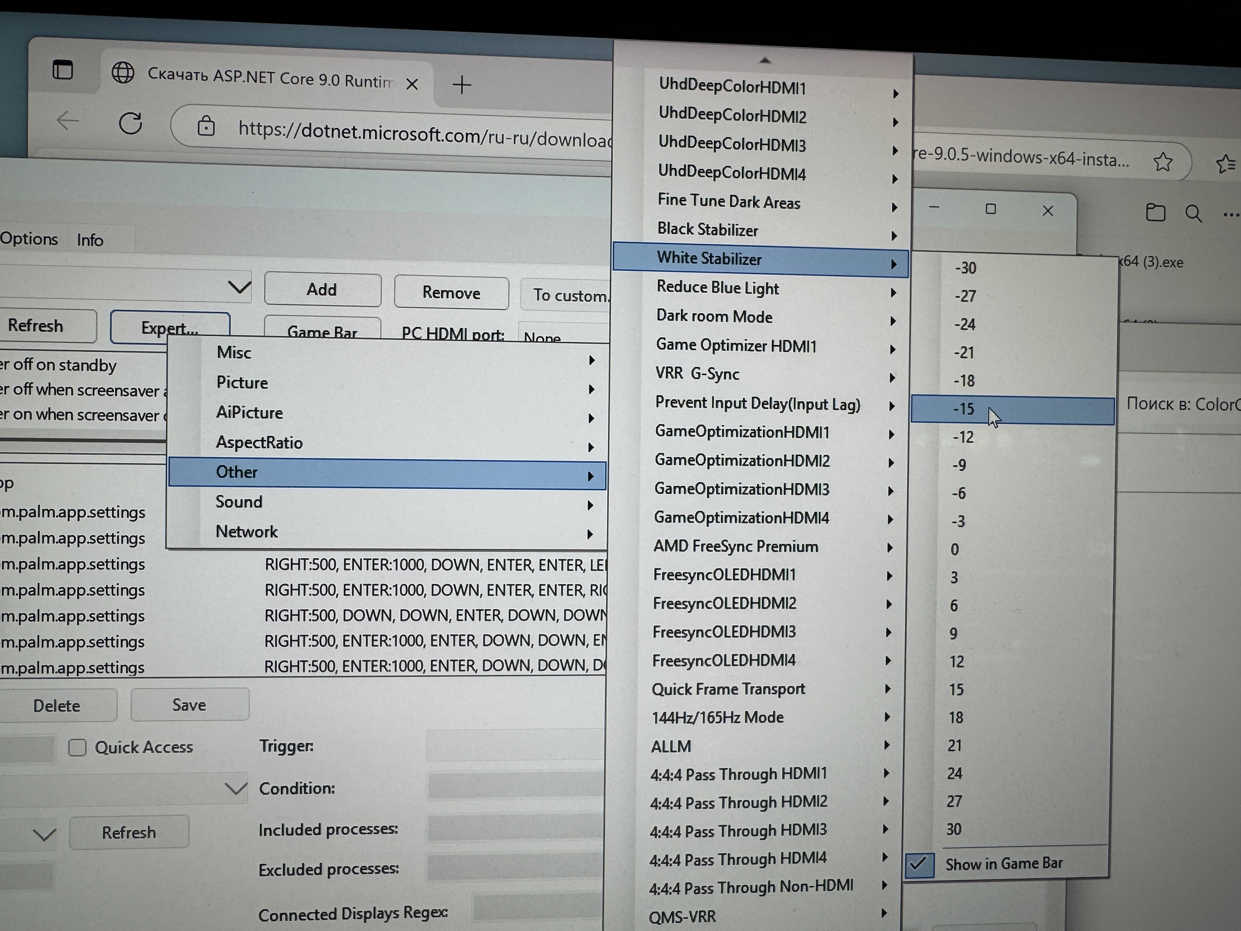This screenshot has width=1241, height=931.
Task: Click the Save button
Action: 189,705
